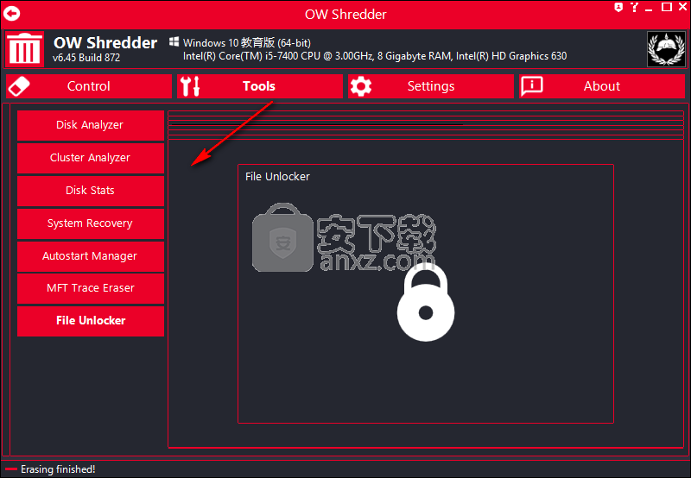Select MFT Trace Eraser

pyautogui.click(x=91, y=288)
